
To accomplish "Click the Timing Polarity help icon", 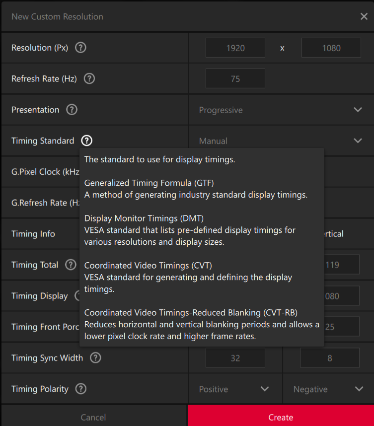I will (x=81, y=389).
